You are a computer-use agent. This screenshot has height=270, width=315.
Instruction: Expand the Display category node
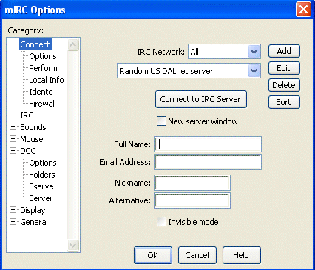point(13,210)
